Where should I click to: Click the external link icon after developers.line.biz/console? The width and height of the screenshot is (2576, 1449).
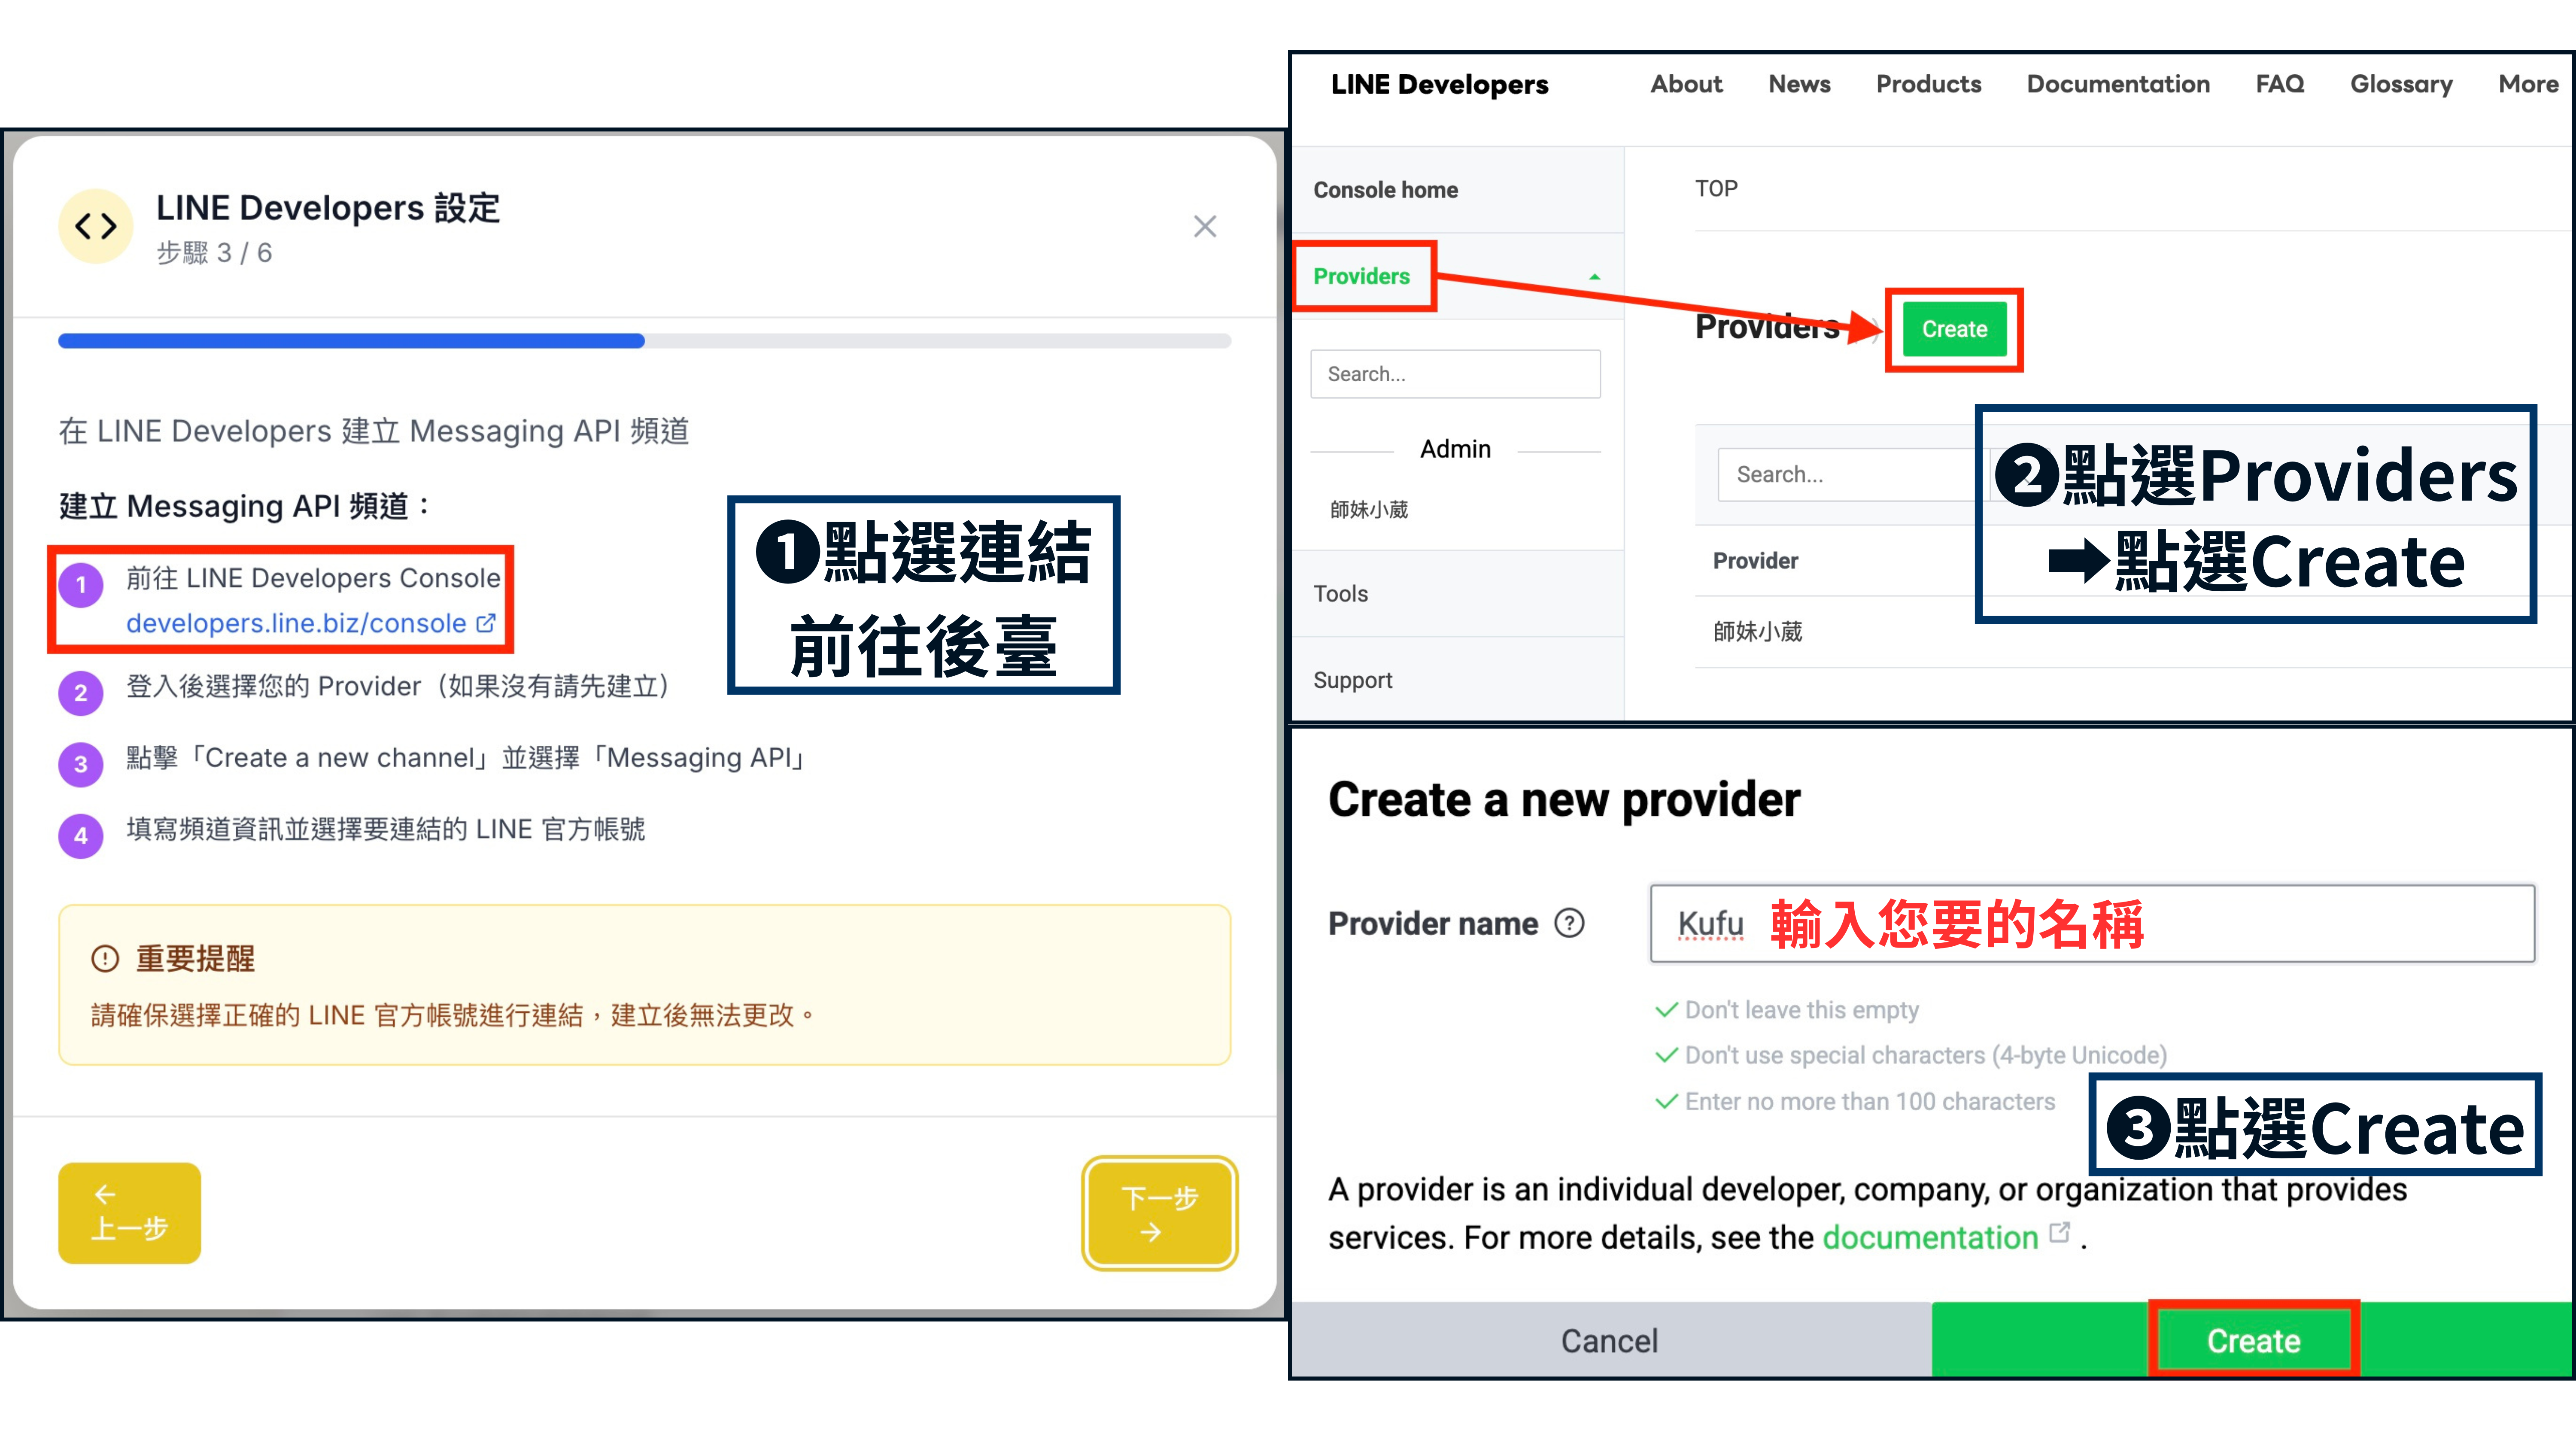pos(486,623)
